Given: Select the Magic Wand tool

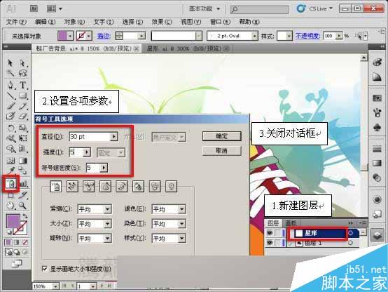Looking at the screenshot, I should click(10, 73).
